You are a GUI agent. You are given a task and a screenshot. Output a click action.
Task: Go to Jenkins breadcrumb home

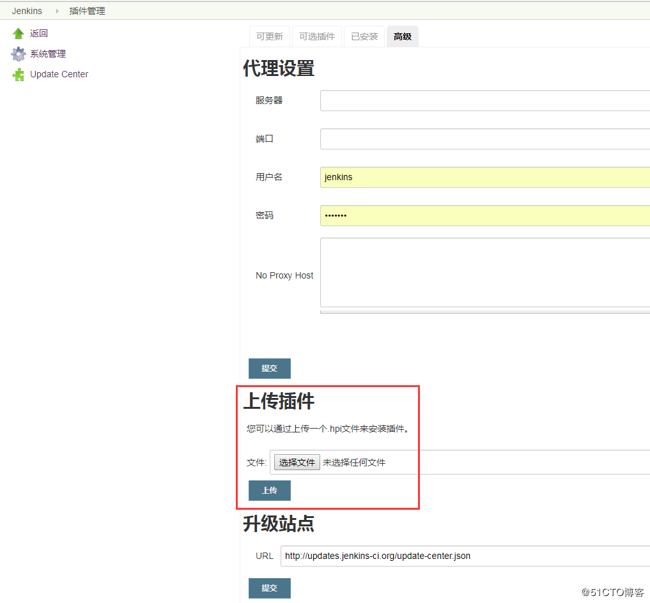tap(27, 11)
